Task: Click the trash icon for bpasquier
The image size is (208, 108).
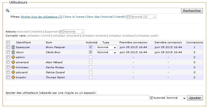Action: (13, 47)
